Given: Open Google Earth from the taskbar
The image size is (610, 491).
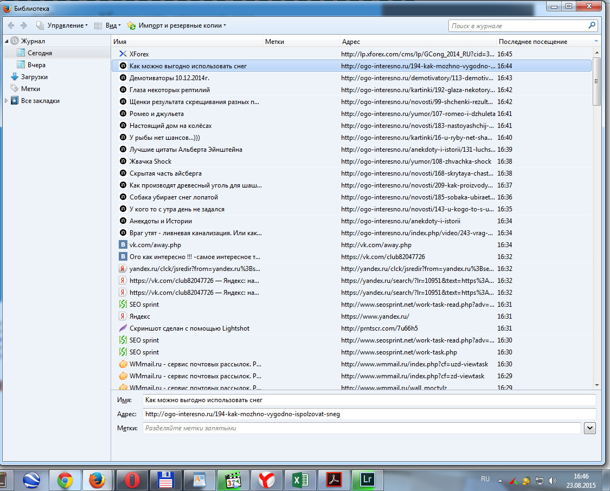Looking at the screenshot, I should click(x=31, y=480).
